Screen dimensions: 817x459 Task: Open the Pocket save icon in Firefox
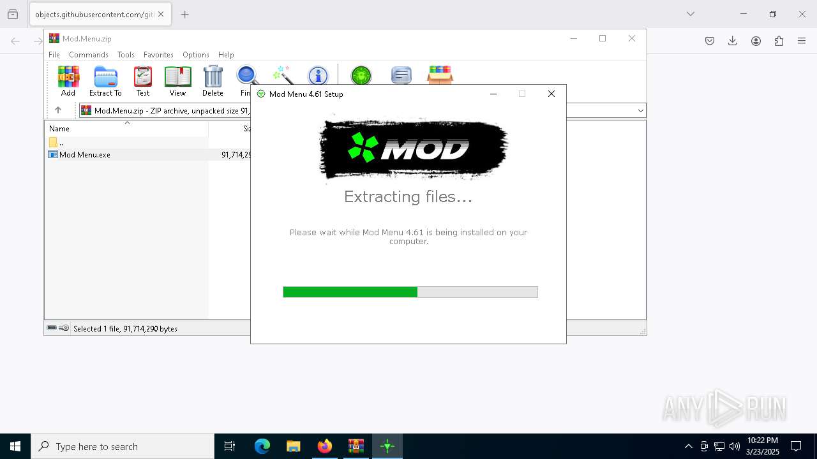710,41
